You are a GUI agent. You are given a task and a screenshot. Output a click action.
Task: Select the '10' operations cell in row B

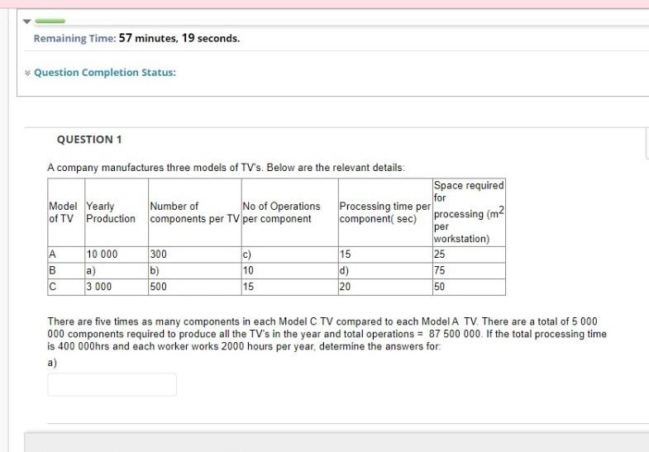pos(289,271)
